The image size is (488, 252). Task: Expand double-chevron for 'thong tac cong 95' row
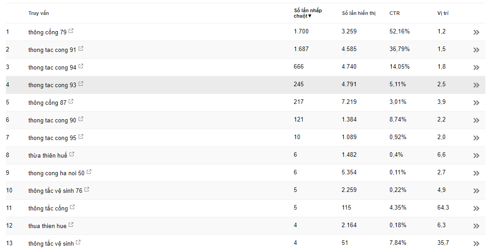point(476,138)
